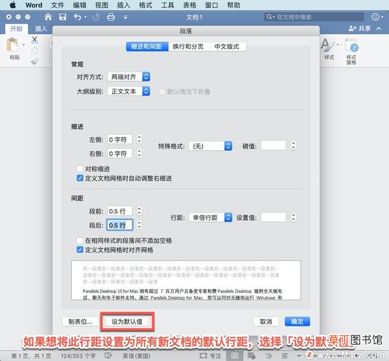The image size is (389, 361).
Task: Click the 制表位... button
Action: coord(80,321)
